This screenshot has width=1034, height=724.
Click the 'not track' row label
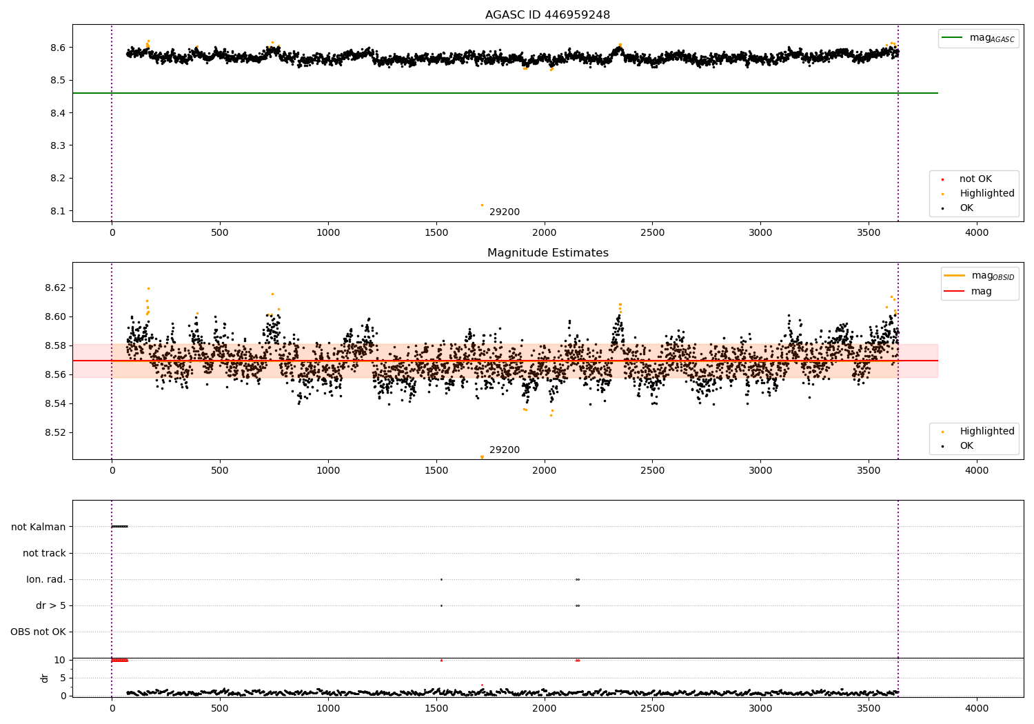pyautogui.click(x=44, y=554)
